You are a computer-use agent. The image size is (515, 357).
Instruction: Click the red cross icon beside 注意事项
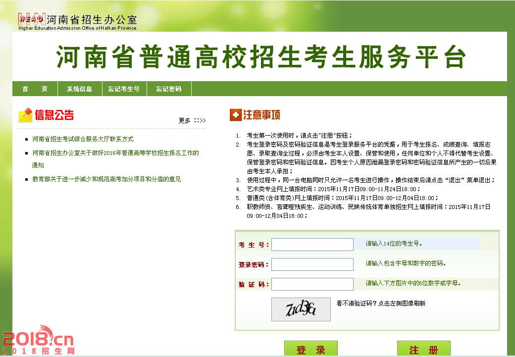coord(235,115)
